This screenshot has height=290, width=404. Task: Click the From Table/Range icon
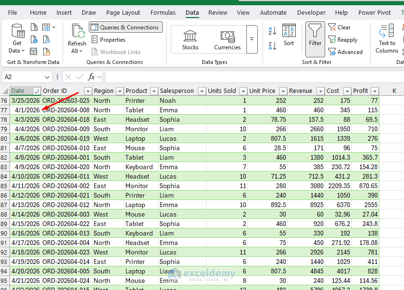coord(34,52)
